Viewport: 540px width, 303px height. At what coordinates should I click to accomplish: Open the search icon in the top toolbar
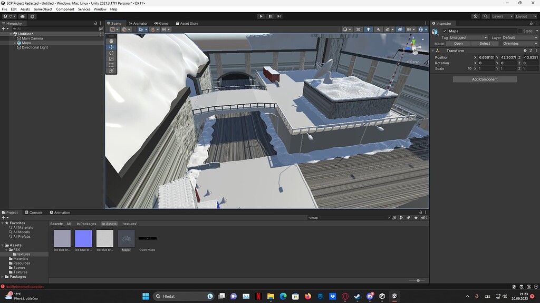(x=485, y=16)
